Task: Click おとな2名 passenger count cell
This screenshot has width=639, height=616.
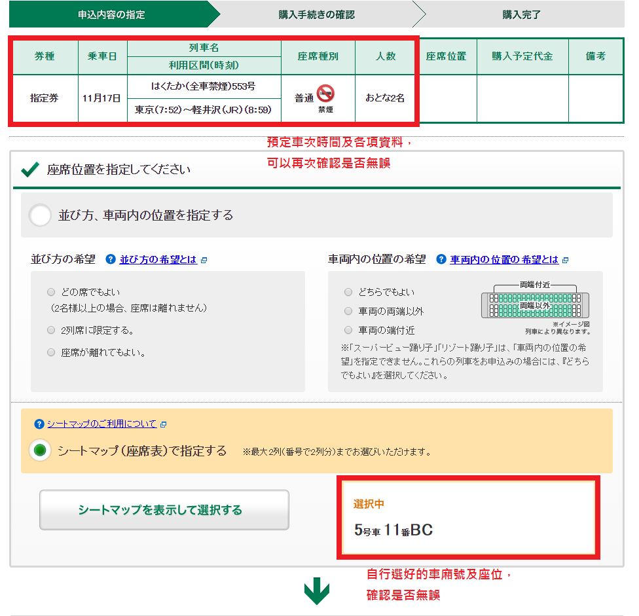Action: (385, 98)
